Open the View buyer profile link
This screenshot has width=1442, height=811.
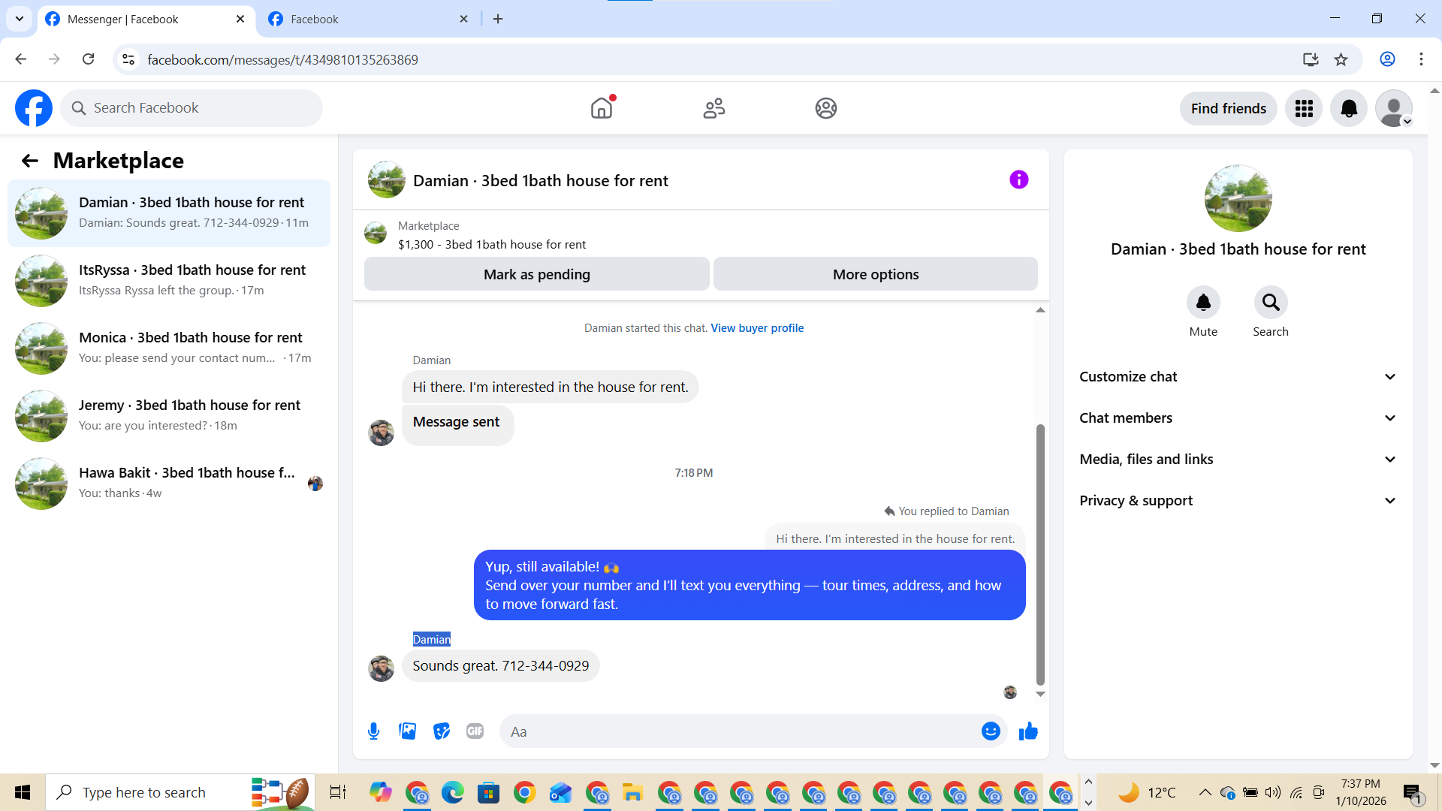pyautogui.click(x=757, y=328)
